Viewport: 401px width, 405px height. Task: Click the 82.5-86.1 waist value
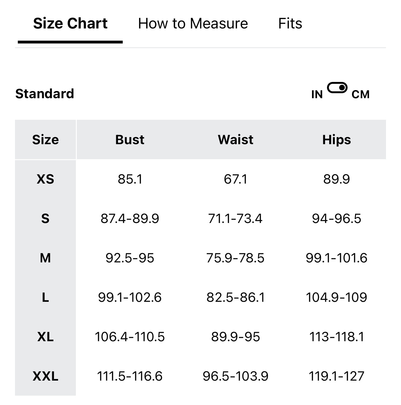(235, 297)
